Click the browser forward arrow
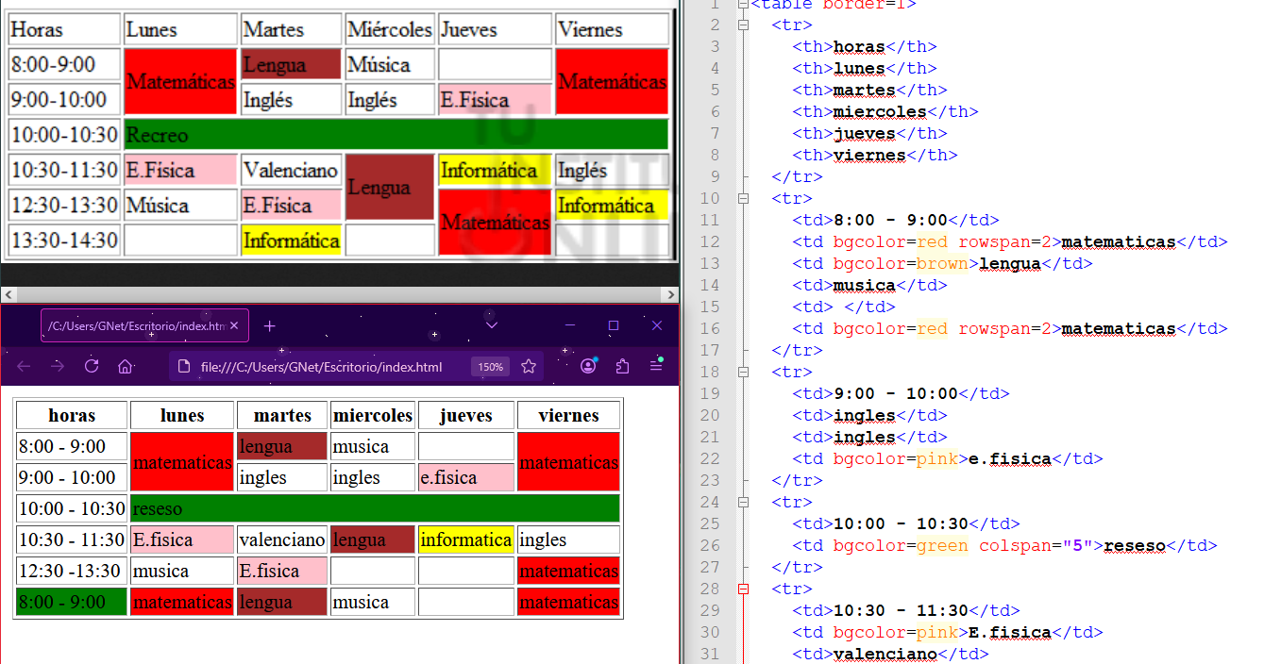This screenshot has width=1281, height=664. [58, 366]
